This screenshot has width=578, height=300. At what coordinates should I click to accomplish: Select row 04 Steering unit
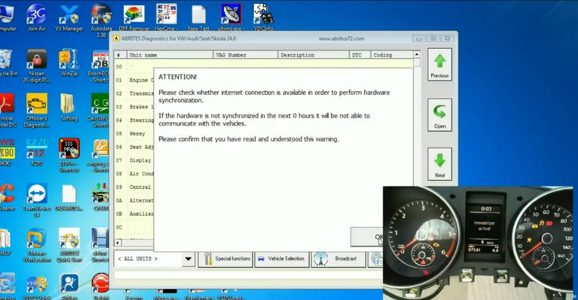pos(134,120)
